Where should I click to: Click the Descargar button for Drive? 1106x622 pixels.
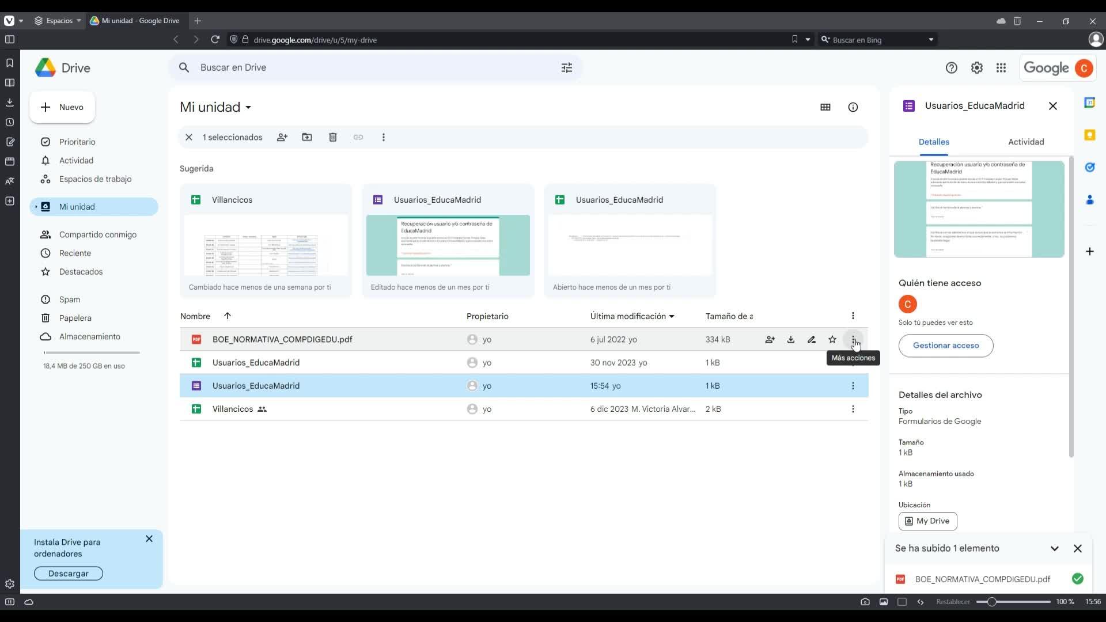(69, 574)
